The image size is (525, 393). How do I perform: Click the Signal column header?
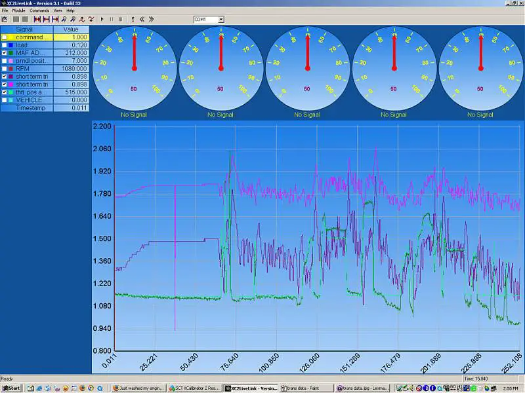coord(26,29)
